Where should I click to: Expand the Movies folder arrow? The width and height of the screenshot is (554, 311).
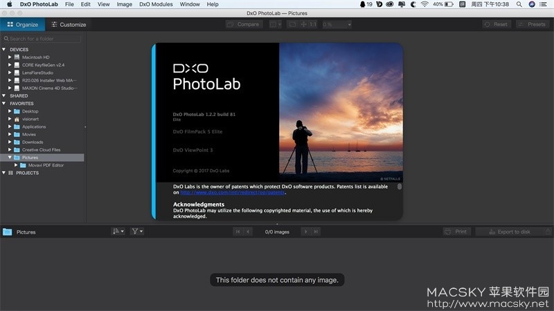(10, 134)
